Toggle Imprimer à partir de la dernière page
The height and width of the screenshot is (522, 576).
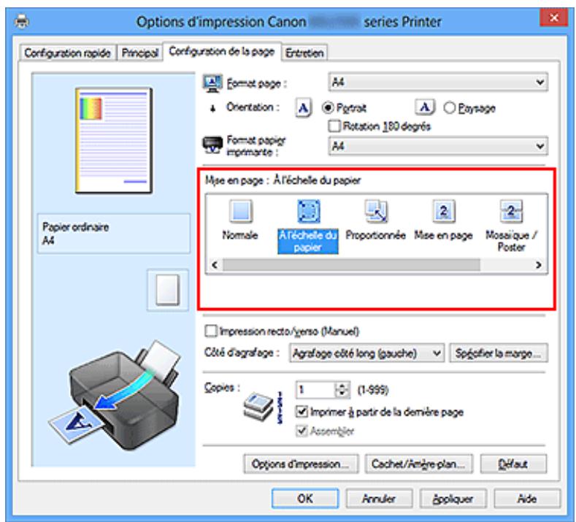click(x=302, y=412)
